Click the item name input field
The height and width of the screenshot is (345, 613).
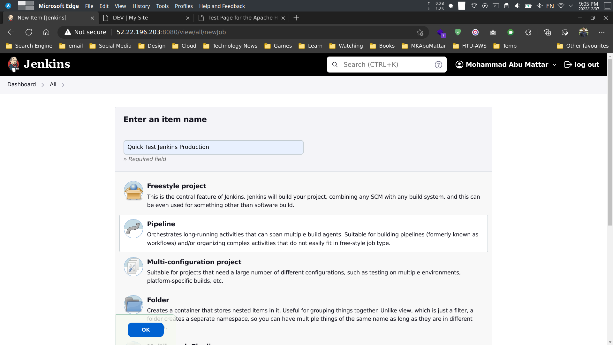pyautogui.click(x=213, y=147)
